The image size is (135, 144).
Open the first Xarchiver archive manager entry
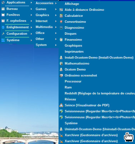[x=91, y=135]
